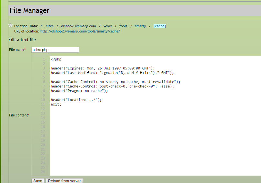Viewport: 261px width, 183px height.
Task: Open URL of location link for cache
Action: click(80, 31)
